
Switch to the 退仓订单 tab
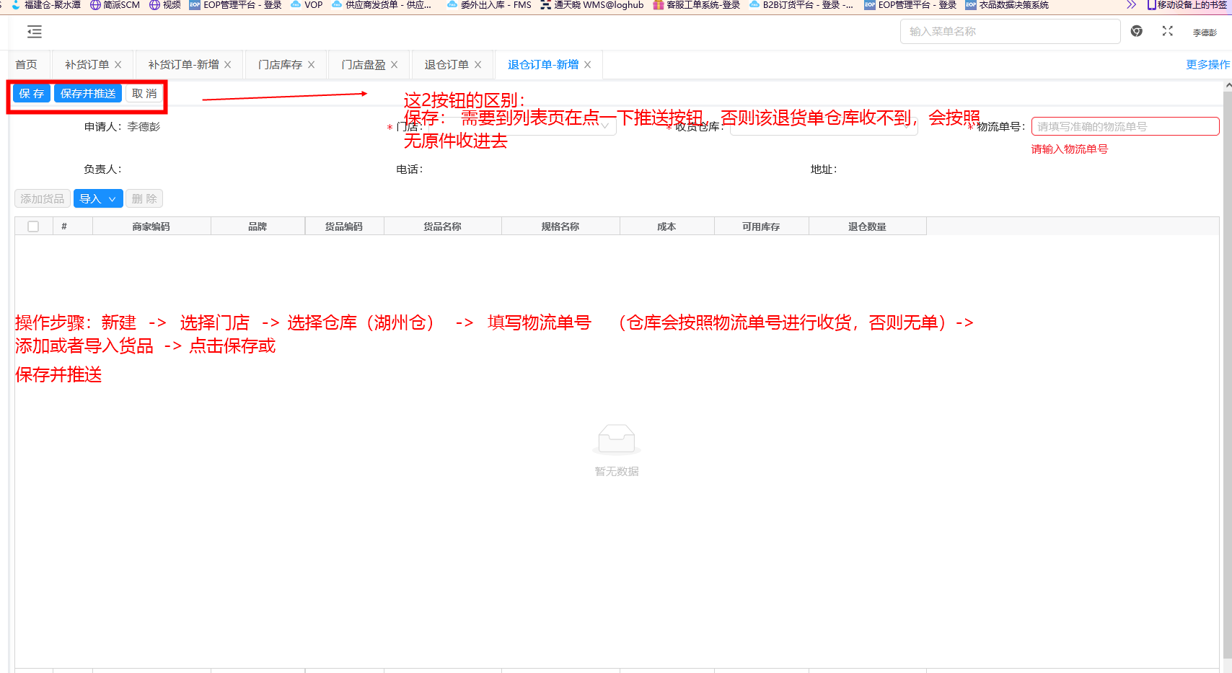446,65
